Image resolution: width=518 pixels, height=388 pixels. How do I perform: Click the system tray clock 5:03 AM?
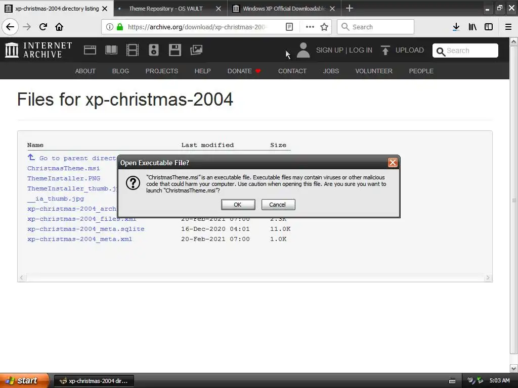(x=499, y=380)
